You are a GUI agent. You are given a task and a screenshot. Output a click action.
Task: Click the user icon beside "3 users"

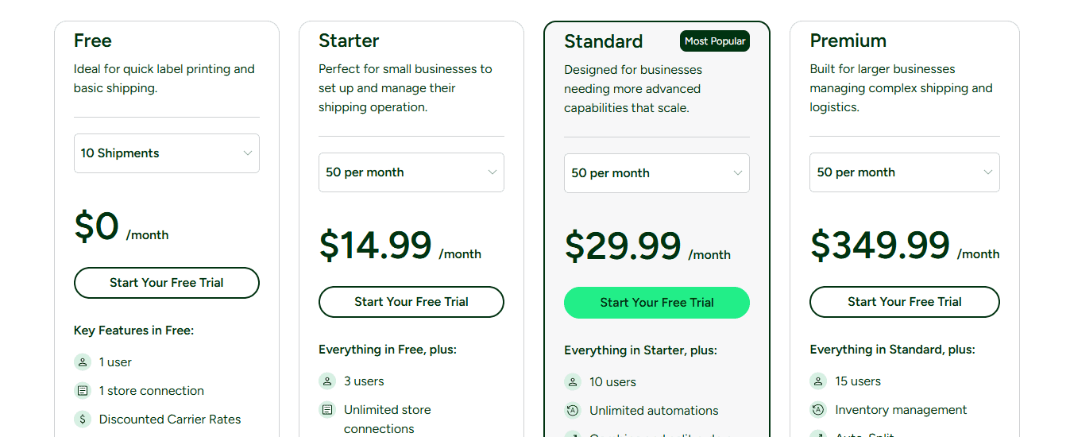327,381
